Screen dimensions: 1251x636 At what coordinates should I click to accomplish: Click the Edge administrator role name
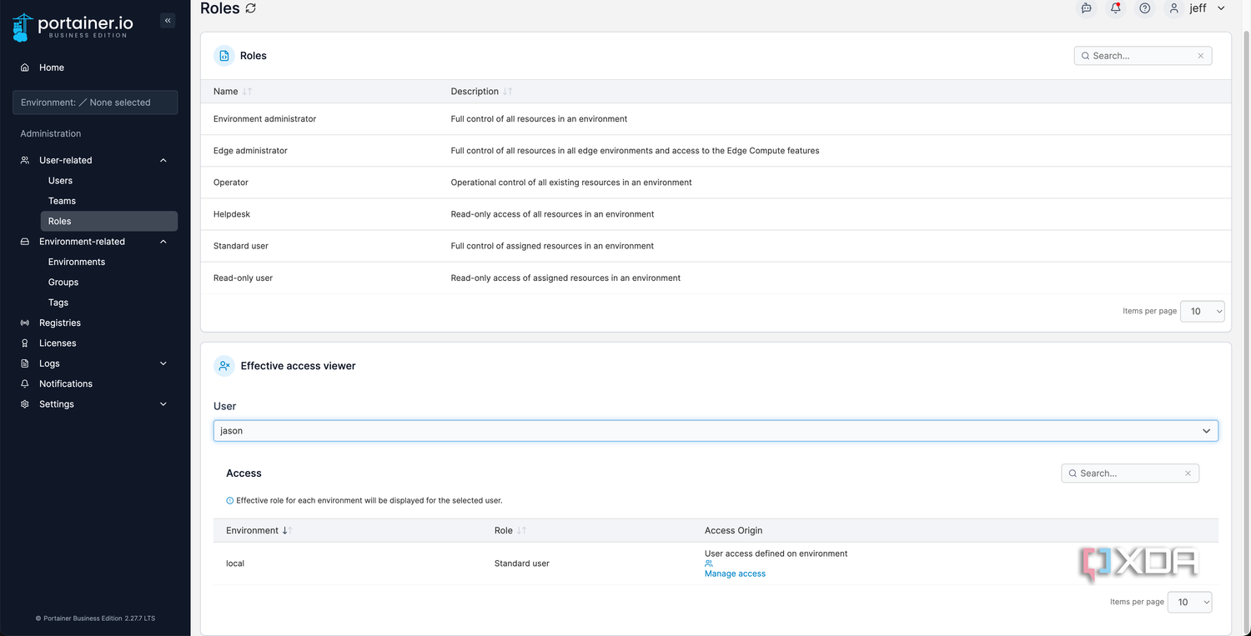coord(250,151)
